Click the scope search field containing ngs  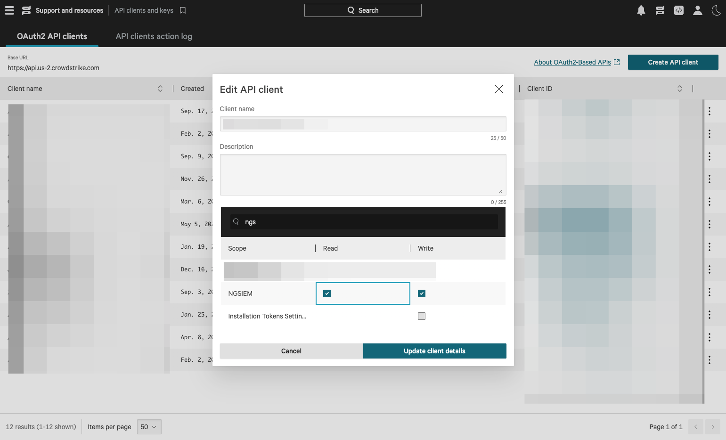367,222
